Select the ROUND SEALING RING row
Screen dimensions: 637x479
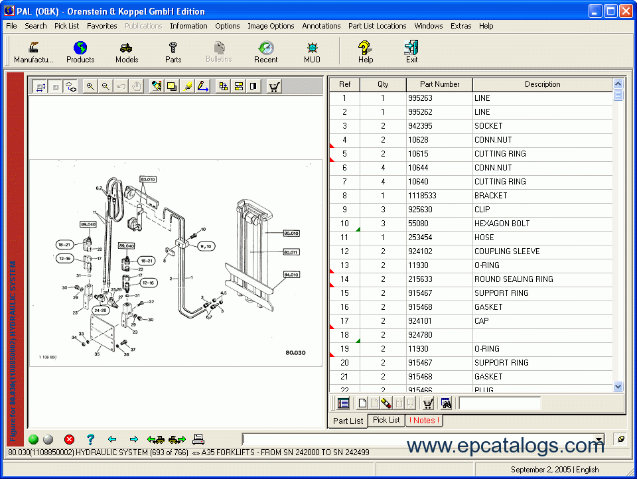coord(471,279)
